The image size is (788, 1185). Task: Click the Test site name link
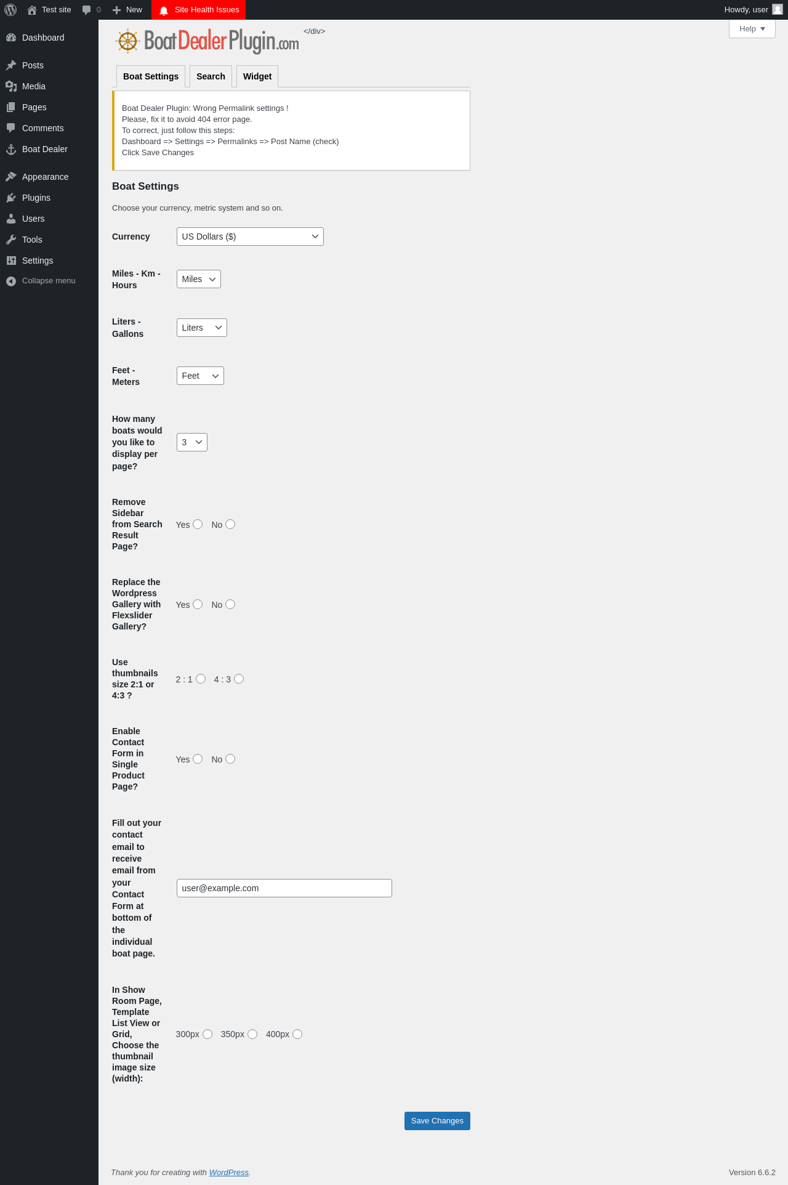pos(57,10)
